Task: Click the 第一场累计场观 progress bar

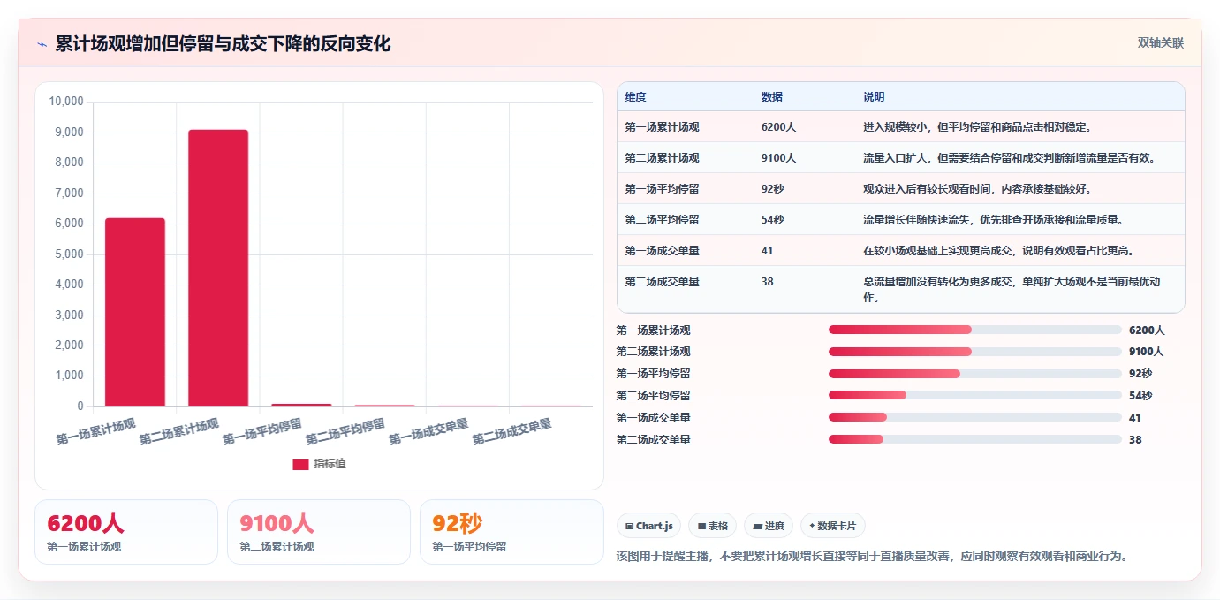Action: point(975,330)
